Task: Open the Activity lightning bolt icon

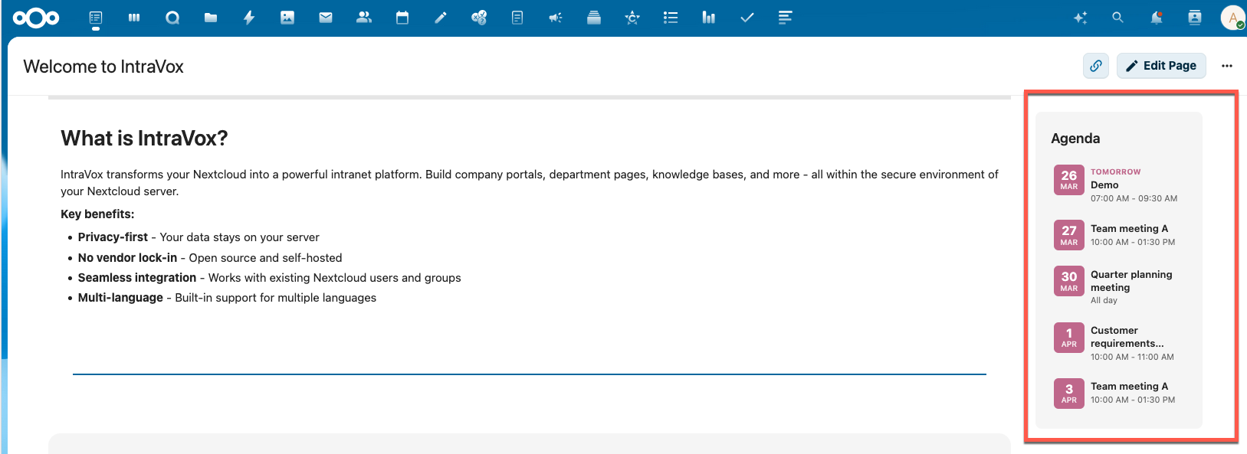Action: click(x=249, y=18)
